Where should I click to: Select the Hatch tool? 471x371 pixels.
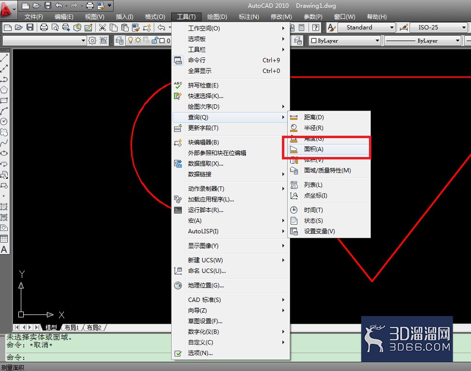(x=4, y=206)
